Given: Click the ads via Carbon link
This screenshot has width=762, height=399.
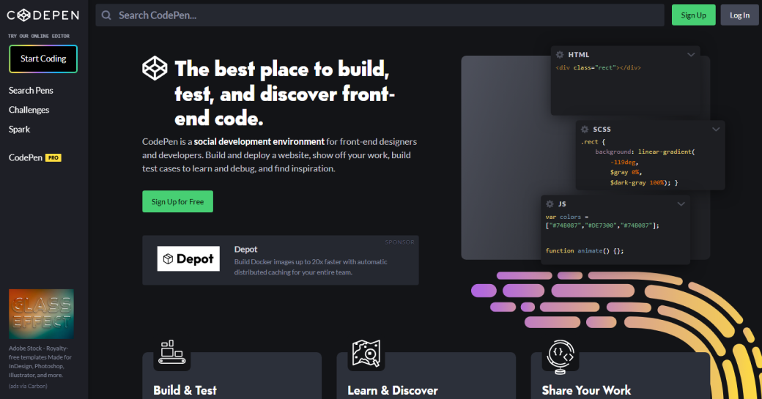Looking at the screenshot, I should click(28, 386).
